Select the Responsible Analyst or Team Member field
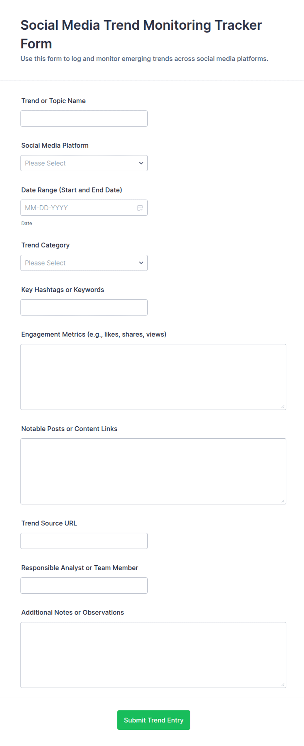This screenshot has width=304, height=746. click(84, 585)
